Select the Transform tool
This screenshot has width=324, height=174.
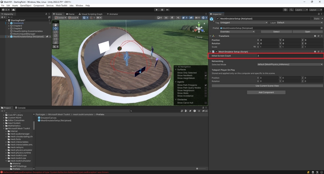click(56, 43)
